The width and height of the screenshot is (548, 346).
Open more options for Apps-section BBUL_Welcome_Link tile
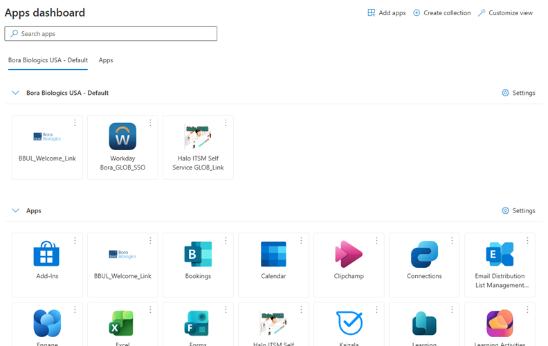150,240
